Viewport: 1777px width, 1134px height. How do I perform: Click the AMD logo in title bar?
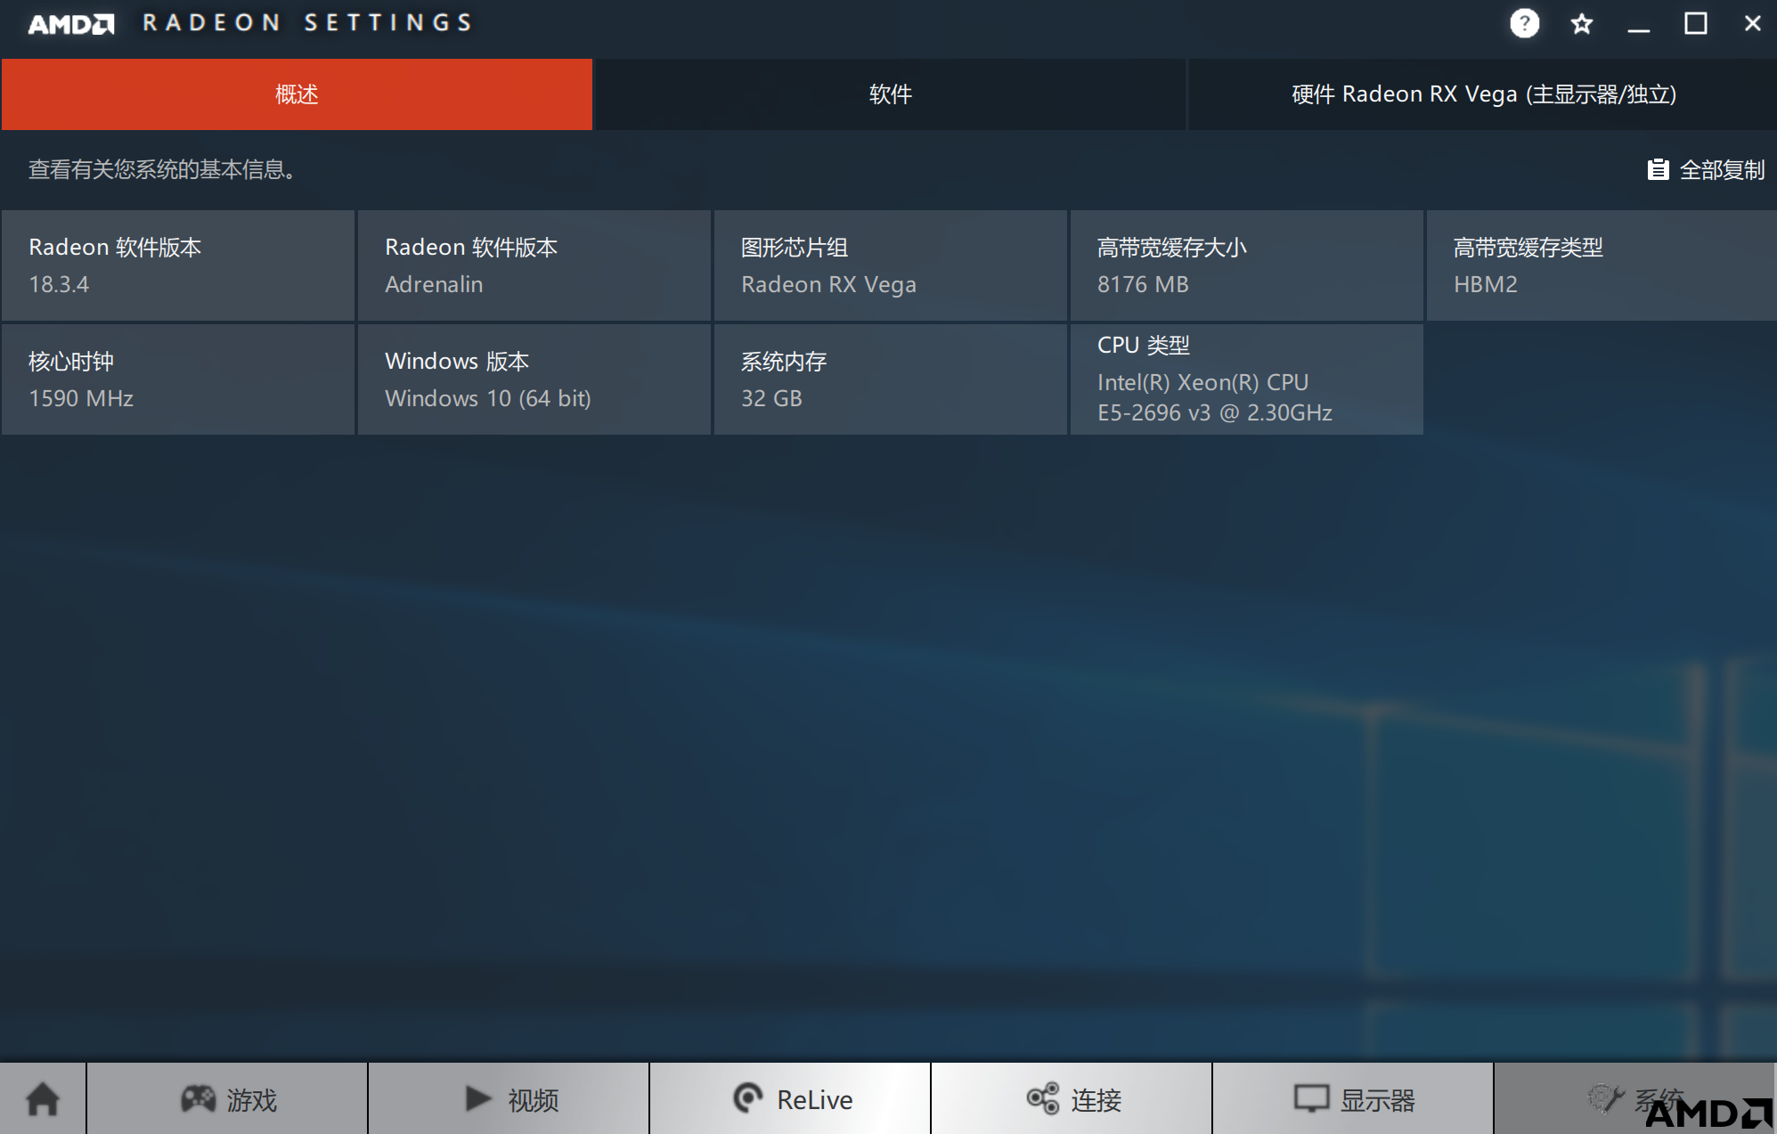coord(71,24)
